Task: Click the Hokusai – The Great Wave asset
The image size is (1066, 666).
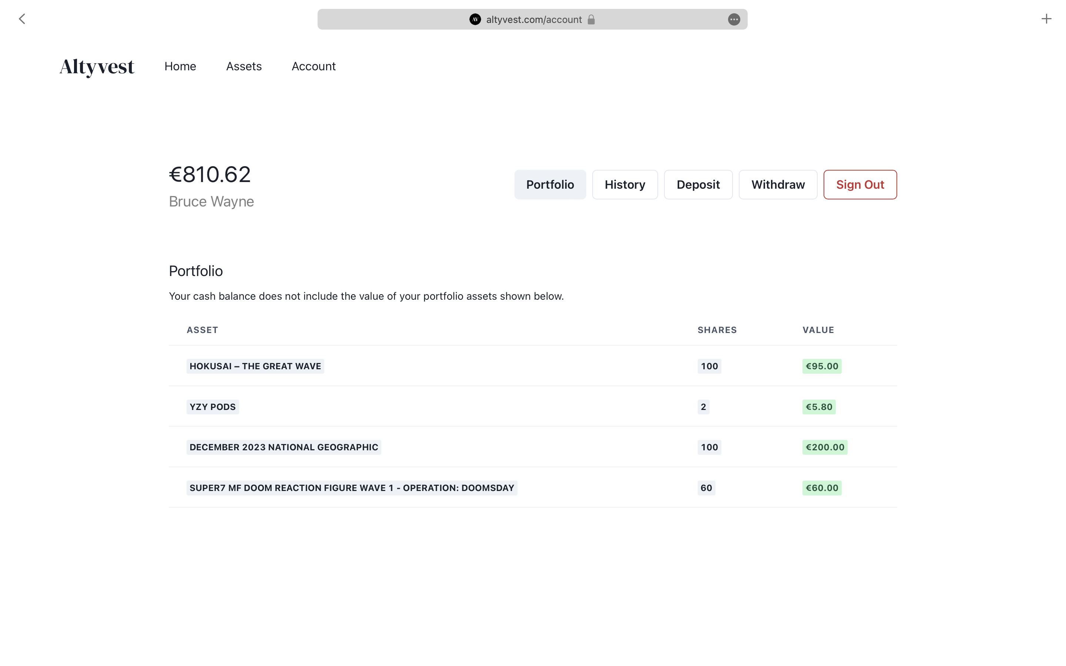Action: click(x=255, y=366)
